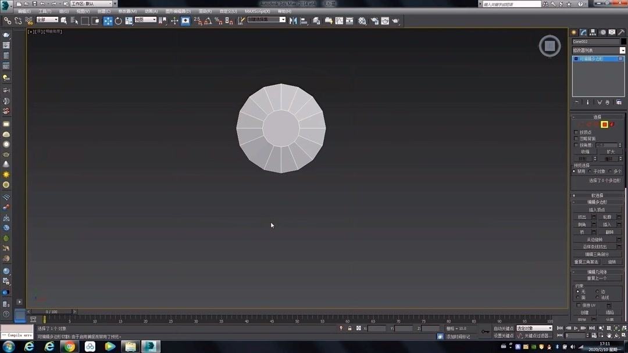Select the Select and Move tool
This screenshot has height=353, width=628.
[108, 20]
